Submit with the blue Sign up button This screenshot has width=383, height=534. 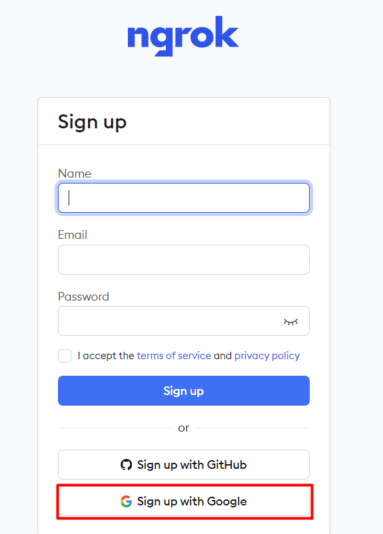click(184, 390)
